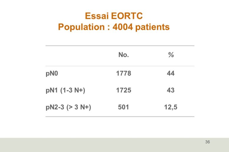Select the 'pN0' row label
This screenshot has height=152, width=229.
click(52, 74)
